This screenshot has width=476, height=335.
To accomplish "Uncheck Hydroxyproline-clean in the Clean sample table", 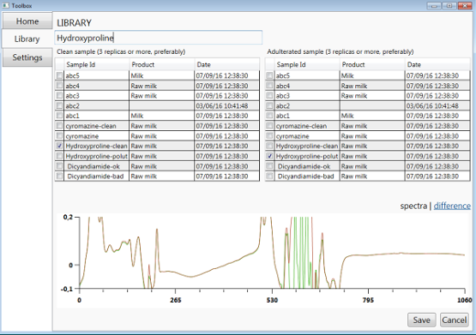I will (59, 146).
